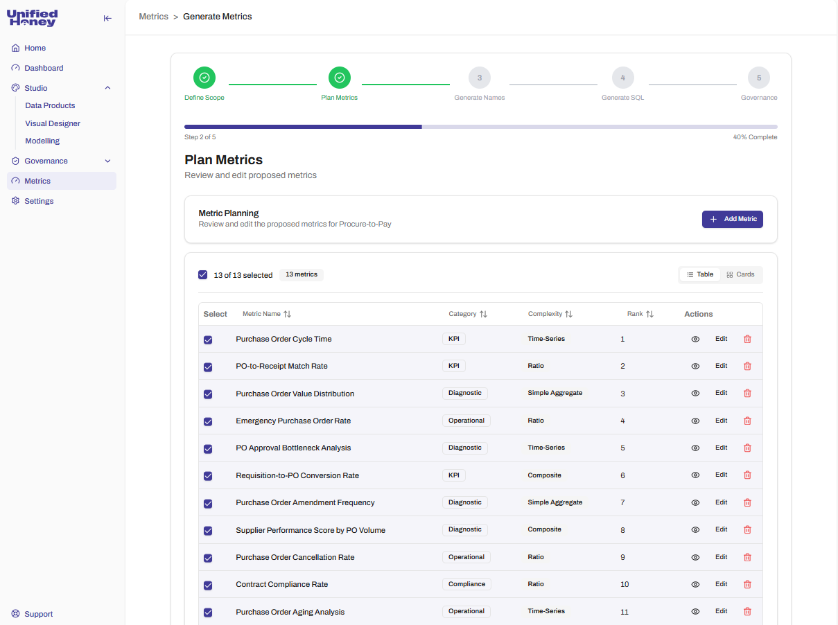This screenshot has width=838, height=625.
Task: Uncheck PO Approval Bottleneck Analysis
Action: [x=208, y=448]
